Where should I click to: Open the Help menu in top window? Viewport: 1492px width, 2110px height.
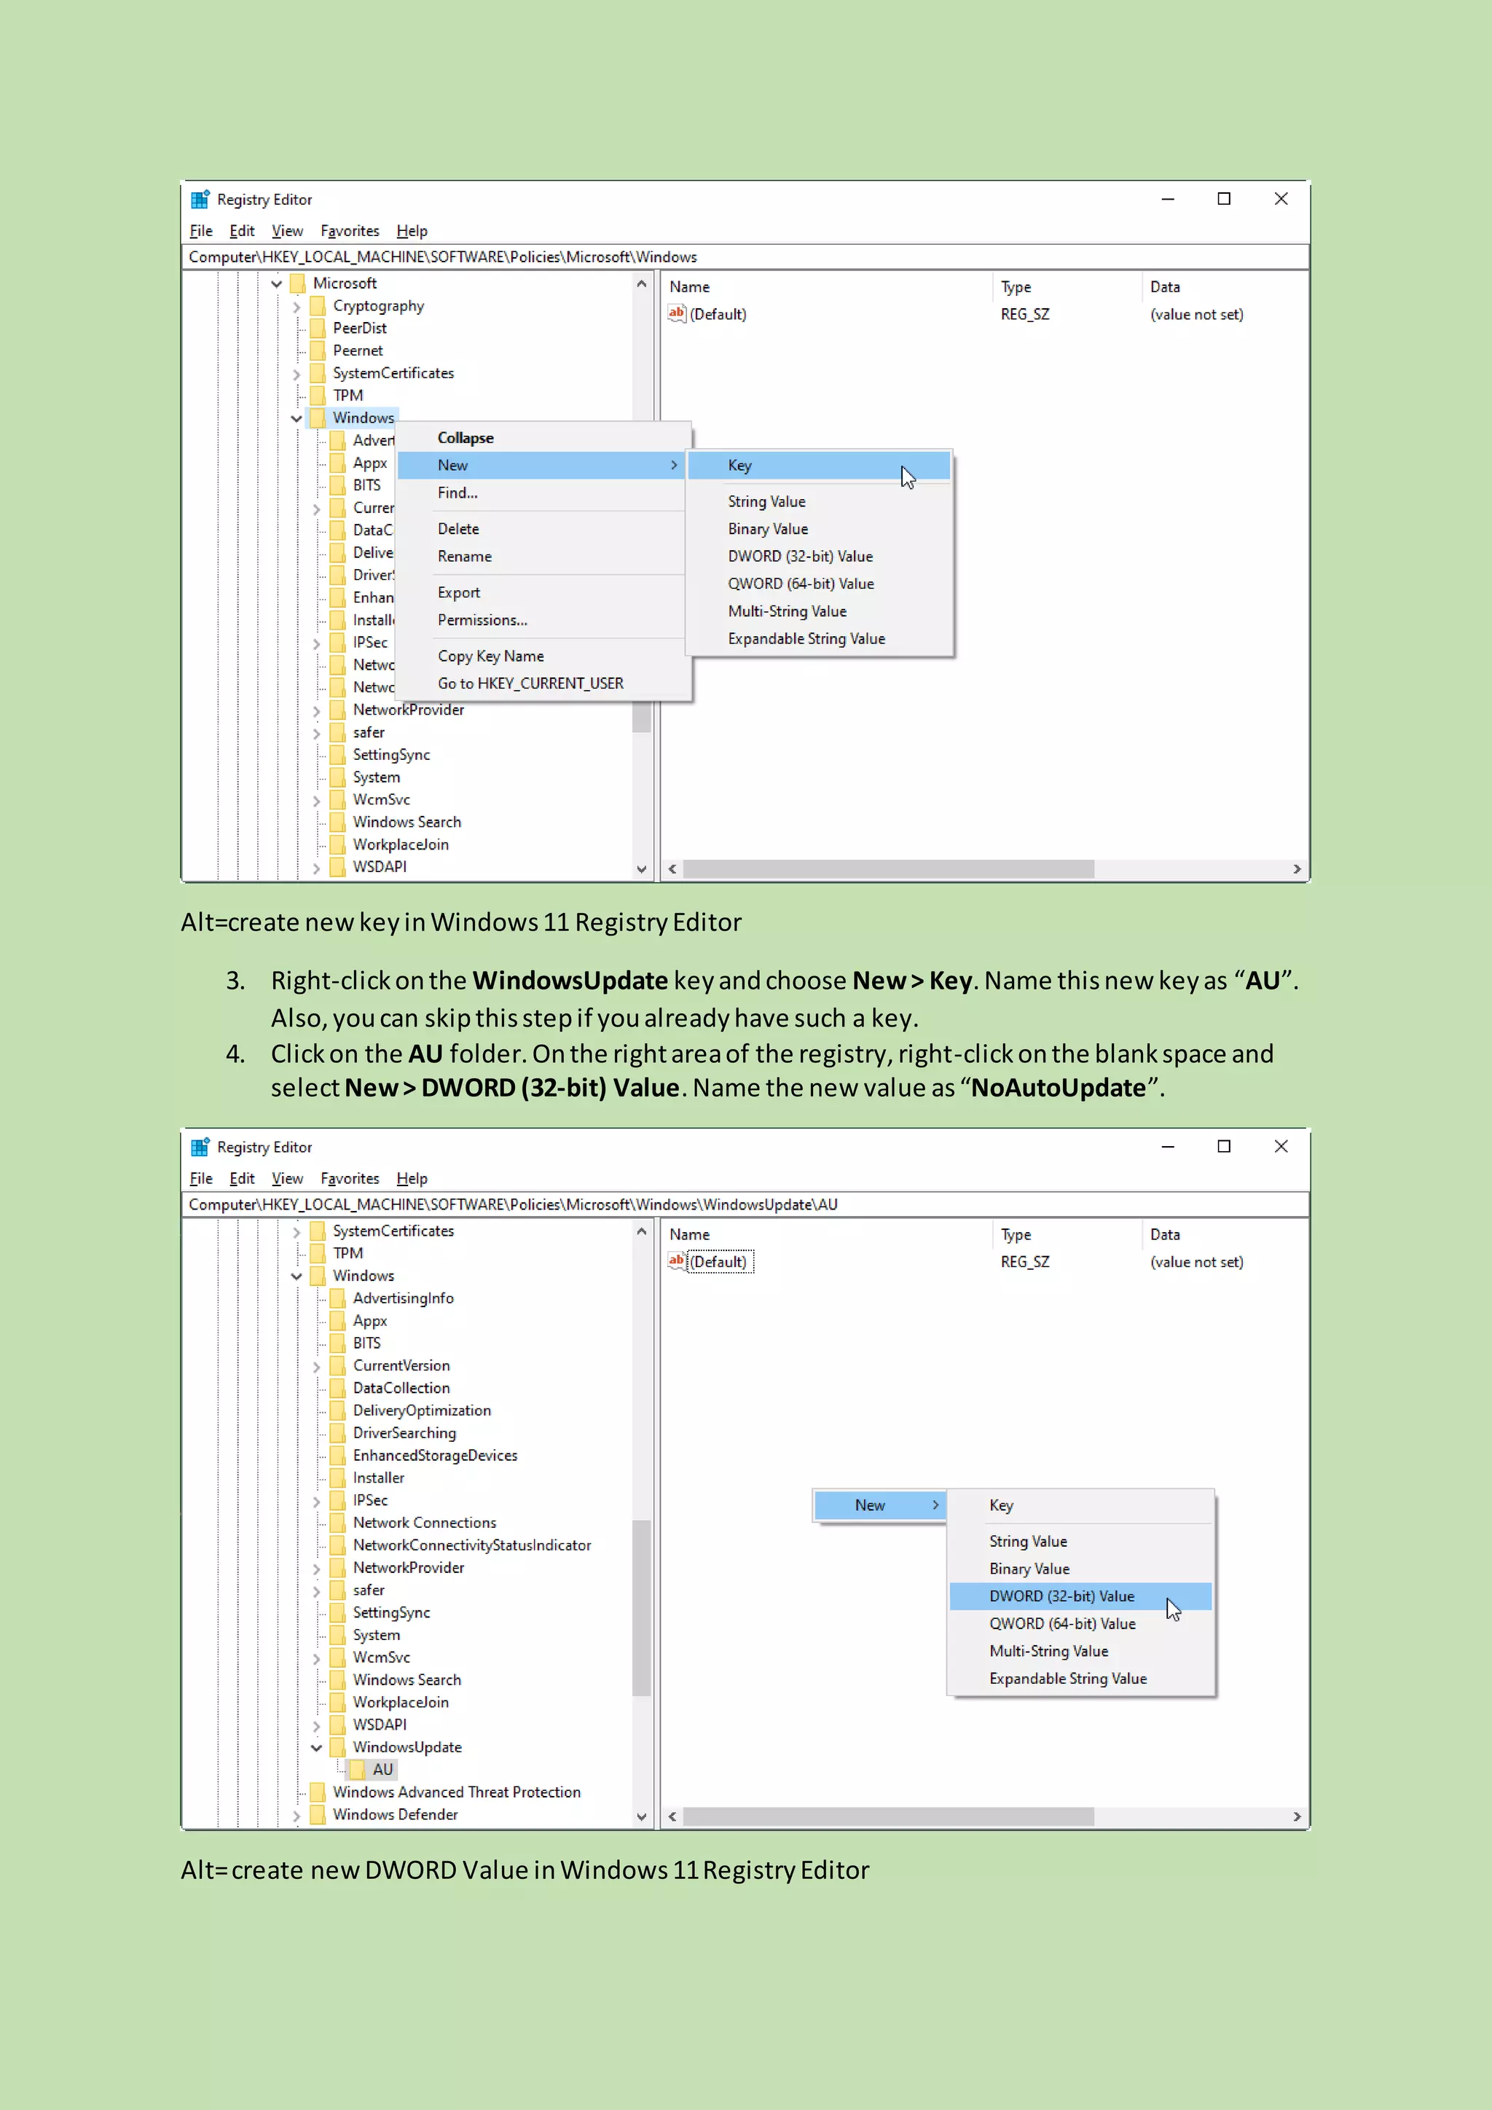[x=412, y=231]
